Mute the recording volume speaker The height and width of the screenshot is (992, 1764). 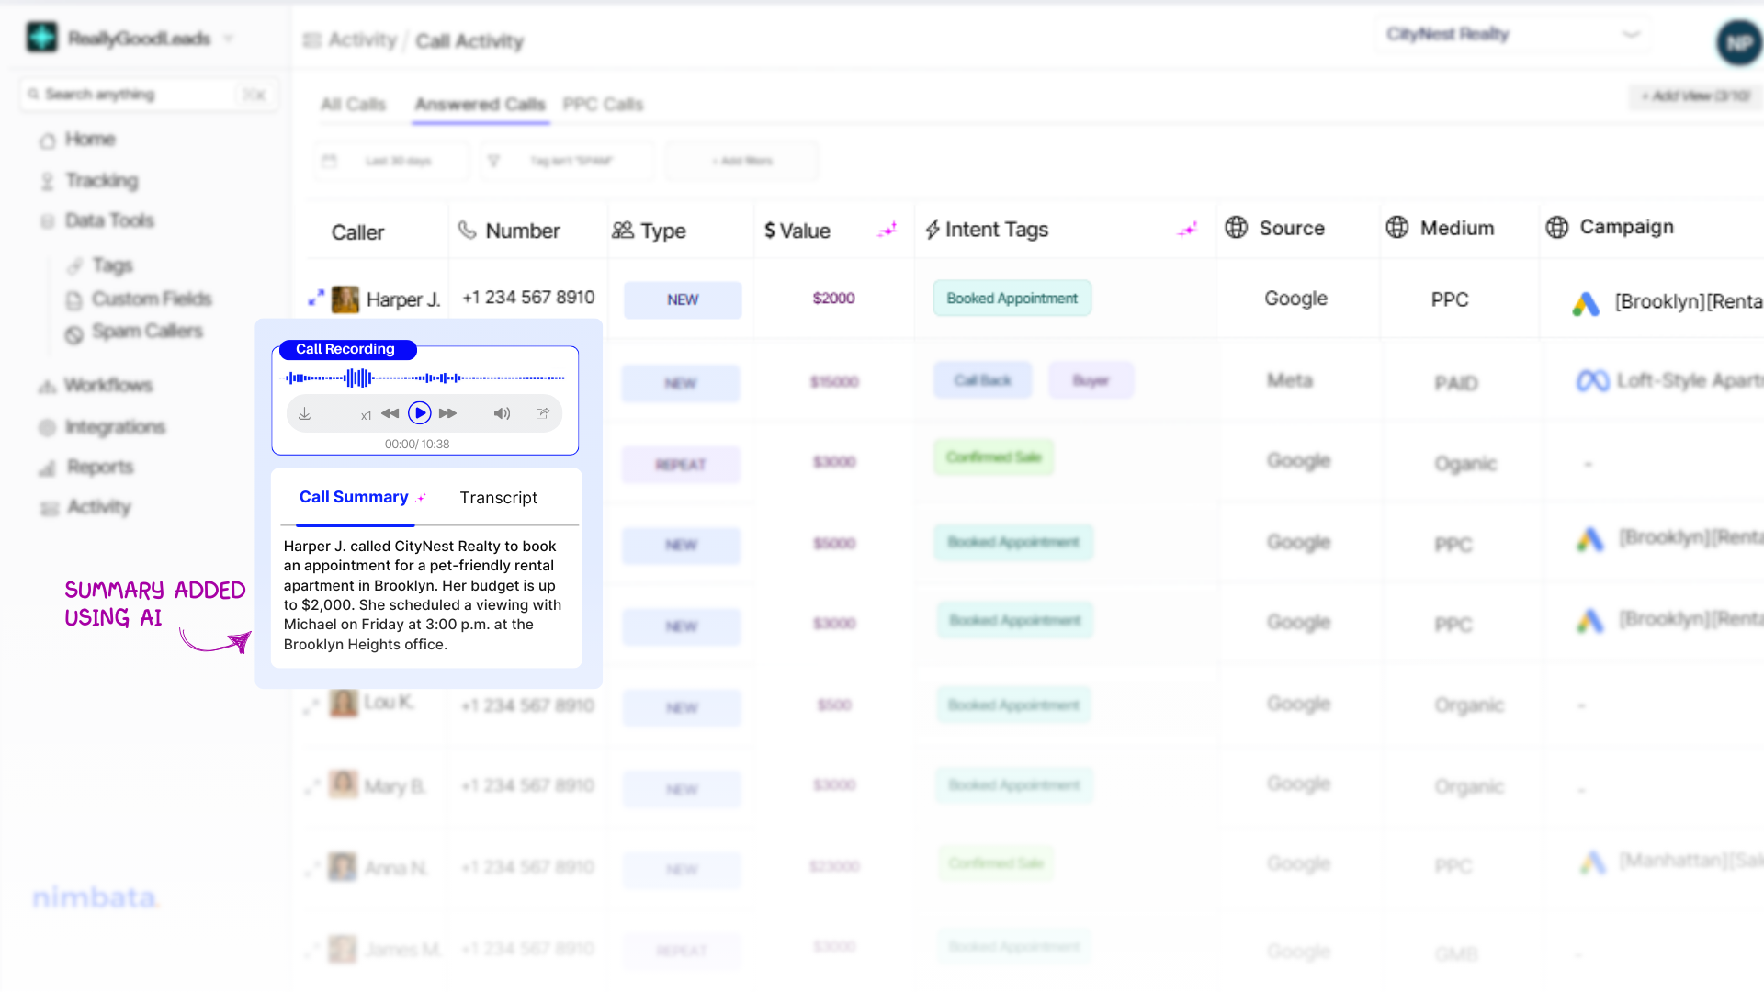coord(502,413)
